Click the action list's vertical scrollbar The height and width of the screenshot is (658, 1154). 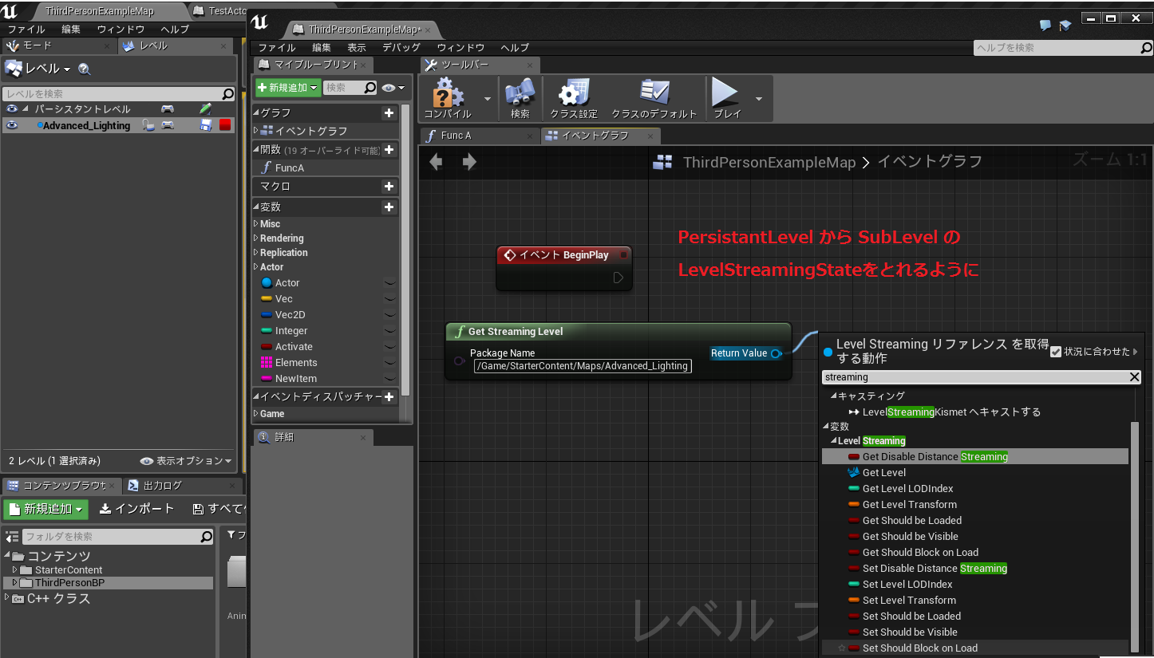[1134, 535]
